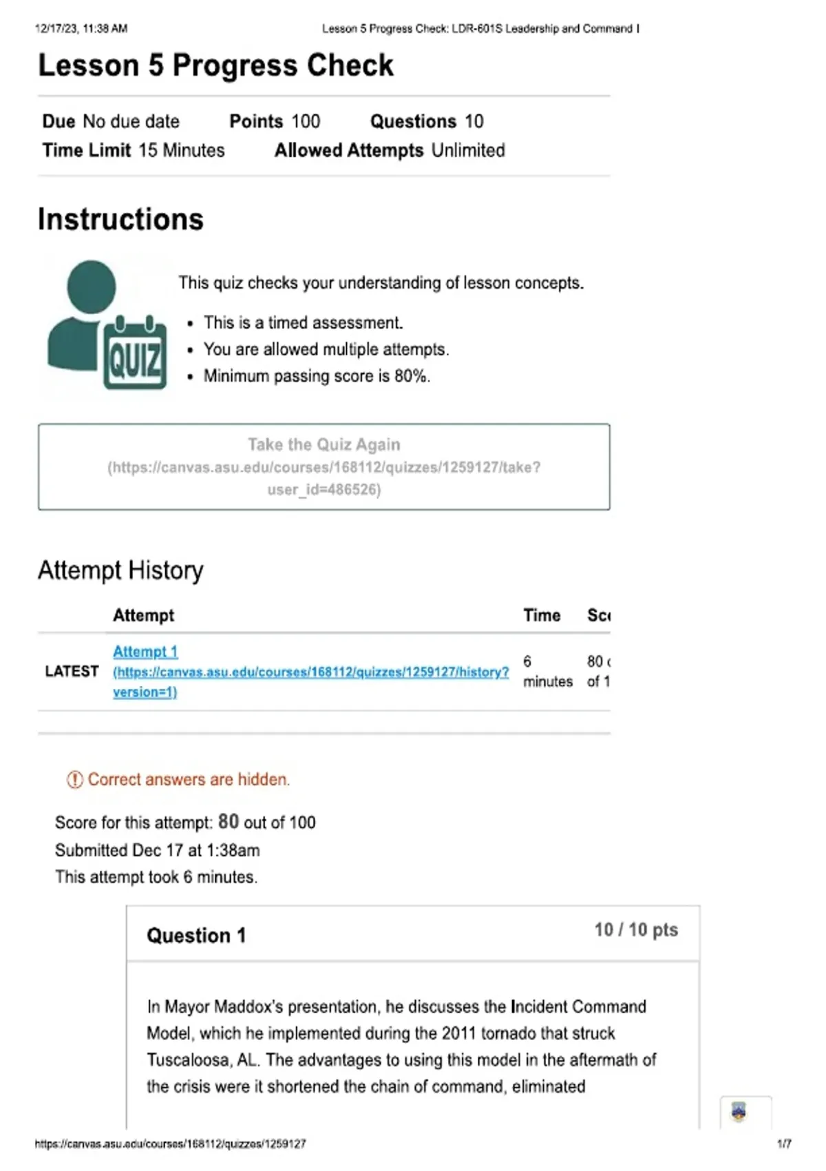Click the Question 1 title

point(196,935)
